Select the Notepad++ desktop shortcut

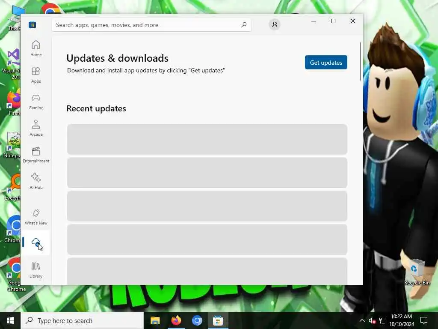click(12, 145)
